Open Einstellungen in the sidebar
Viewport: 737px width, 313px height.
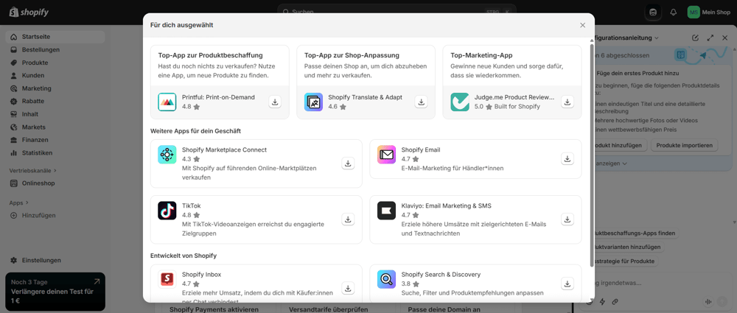(x=41, y=260)
